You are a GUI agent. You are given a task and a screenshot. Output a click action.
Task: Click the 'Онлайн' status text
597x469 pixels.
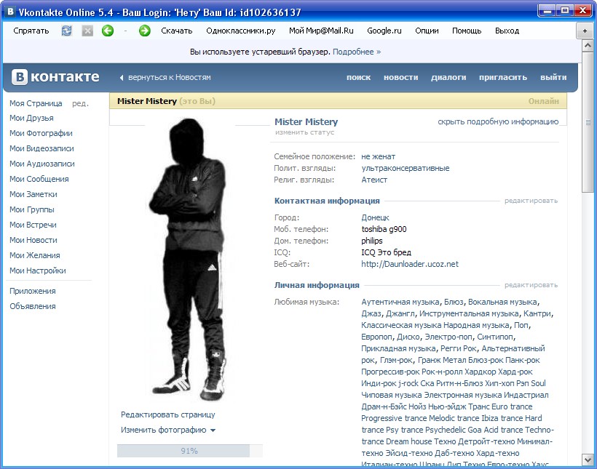tap(544, 101)
